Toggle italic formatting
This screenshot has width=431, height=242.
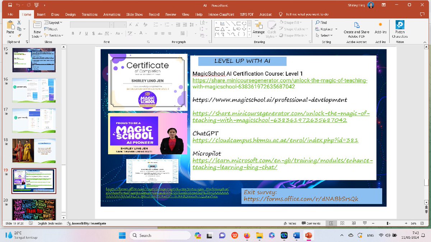[x=79, y=33]
